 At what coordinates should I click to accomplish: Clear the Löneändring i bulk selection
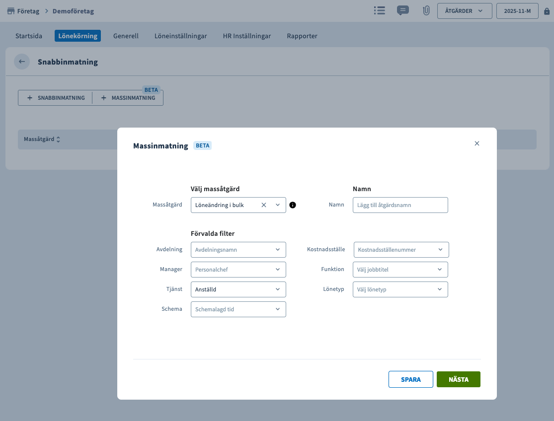(x=264, y=205)
